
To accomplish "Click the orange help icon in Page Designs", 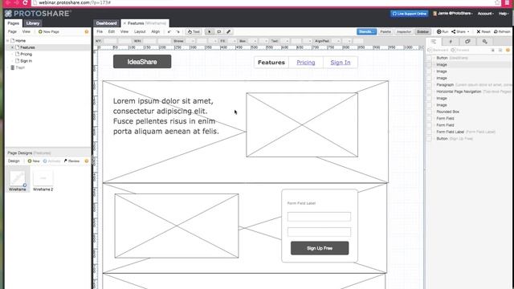I will pyautogui.click(x=87, y=161).
